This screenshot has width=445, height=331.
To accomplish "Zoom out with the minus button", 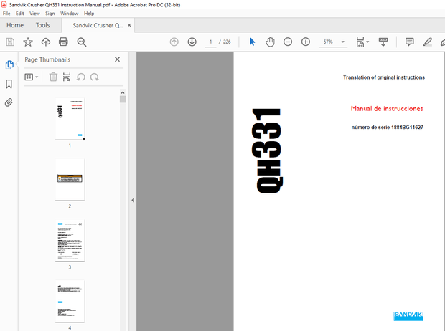I will [288, 42].
